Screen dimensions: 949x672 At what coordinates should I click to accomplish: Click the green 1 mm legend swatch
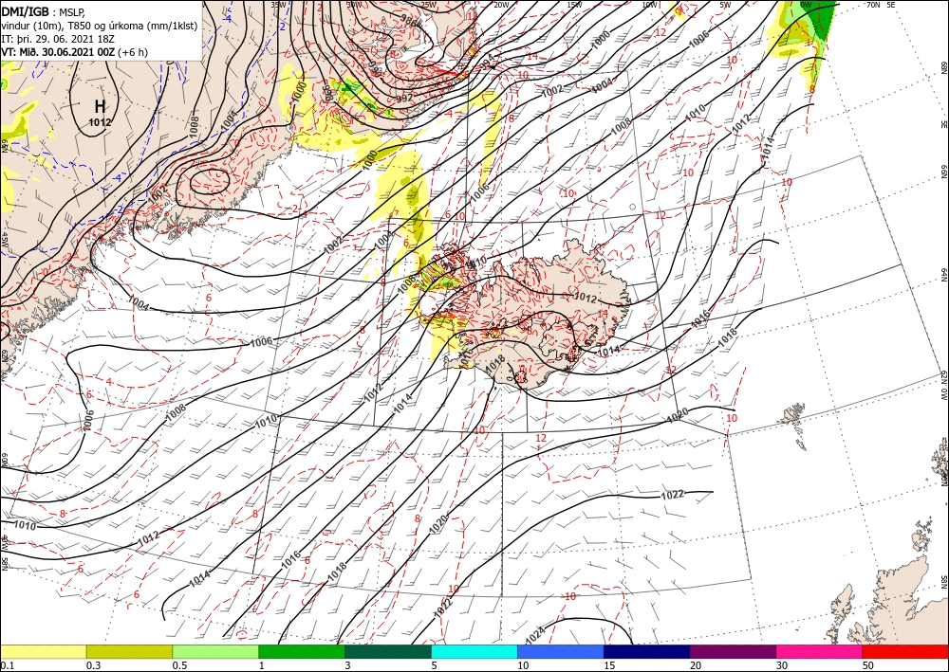click(x=302, y=651)
